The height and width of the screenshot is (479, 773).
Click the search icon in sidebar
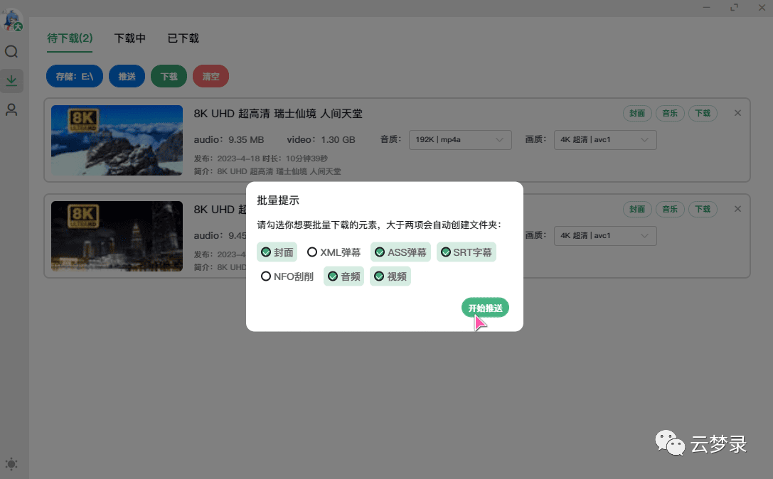click(x=11, y=52)
